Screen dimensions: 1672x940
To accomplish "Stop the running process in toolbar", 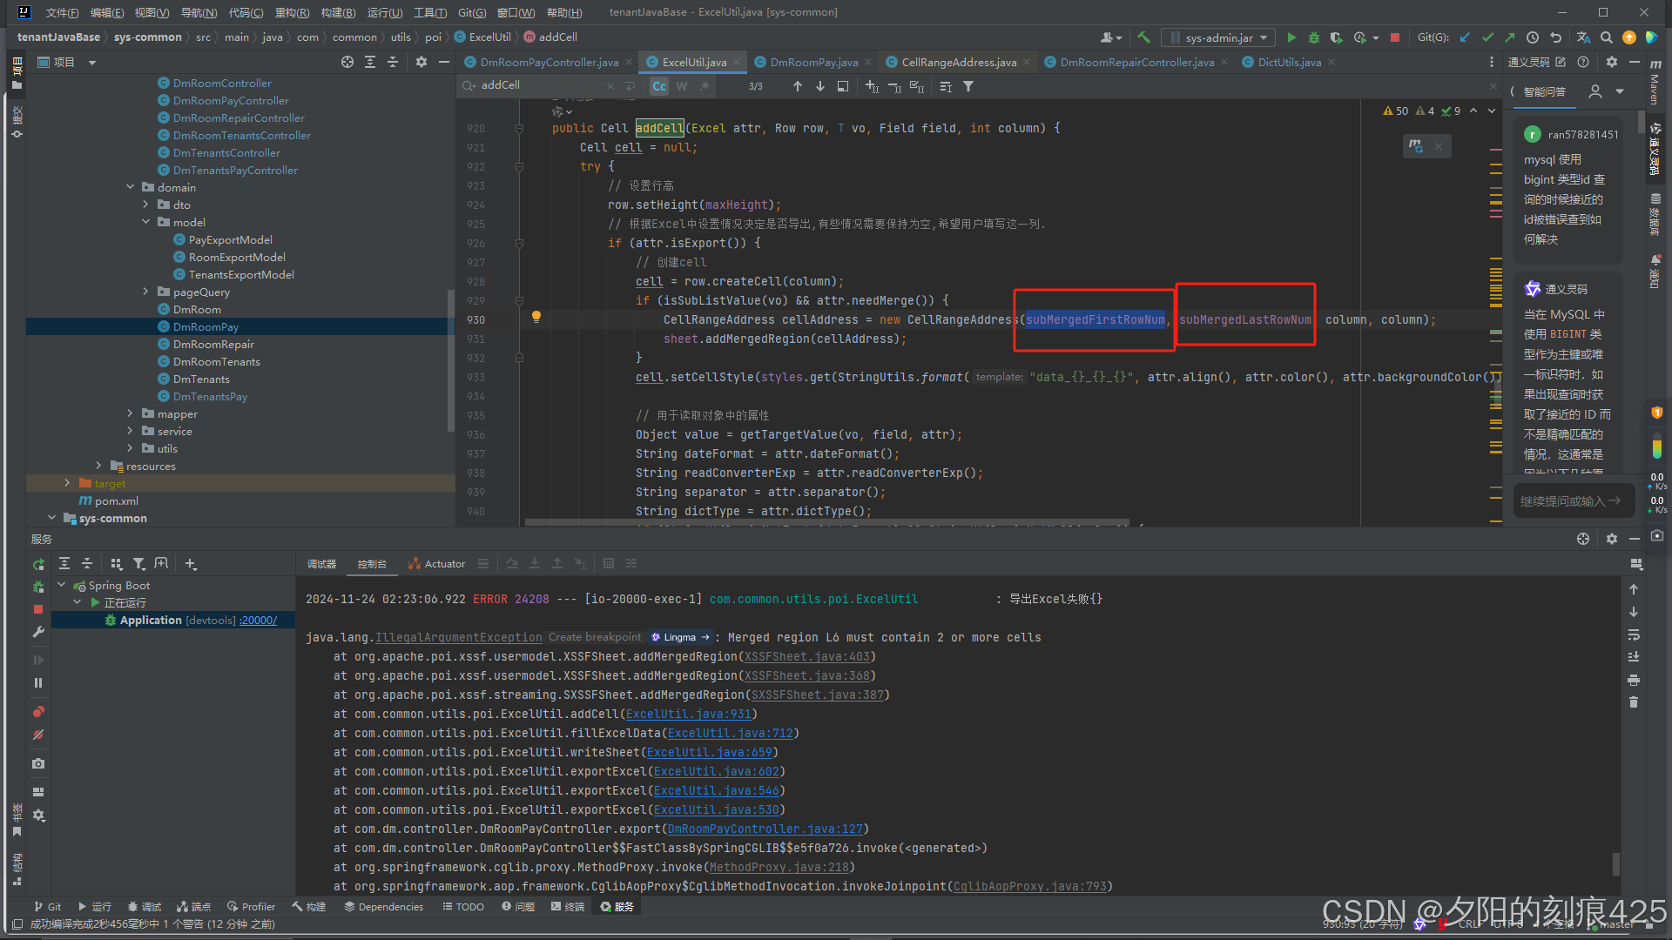I will (1395, 37).
